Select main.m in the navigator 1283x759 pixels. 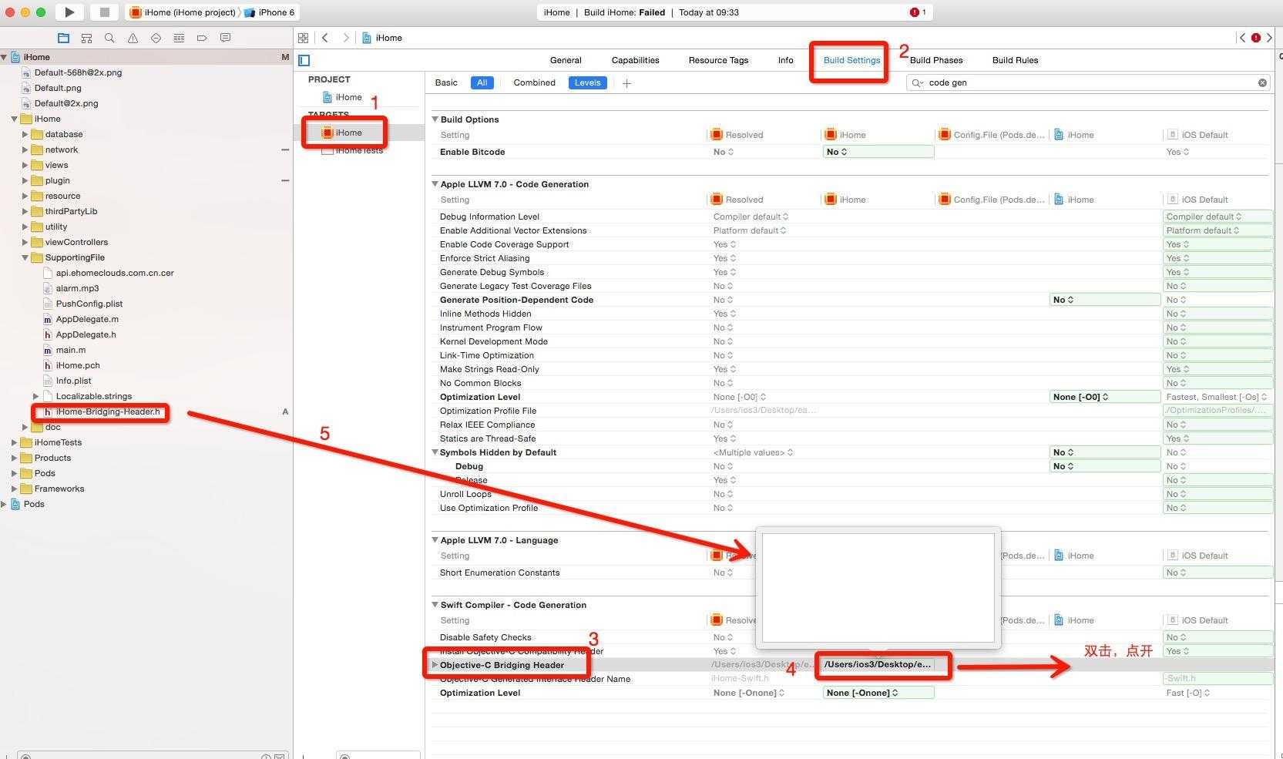[70, 350]
